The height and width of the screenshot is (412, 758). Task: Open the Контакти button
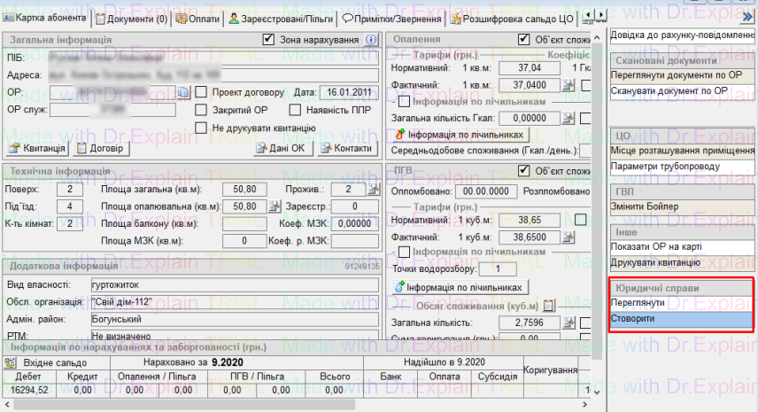coord(347,148)
